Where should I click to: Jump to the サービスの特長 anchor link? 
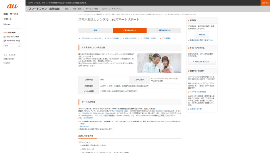coord(113,38)
